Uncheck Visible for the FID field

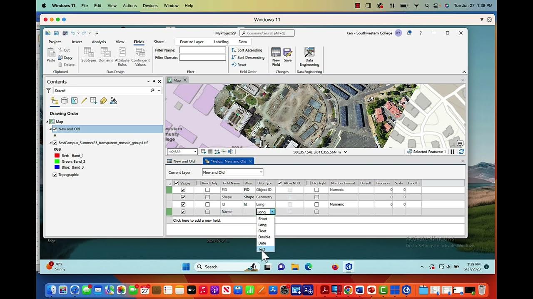183,190
